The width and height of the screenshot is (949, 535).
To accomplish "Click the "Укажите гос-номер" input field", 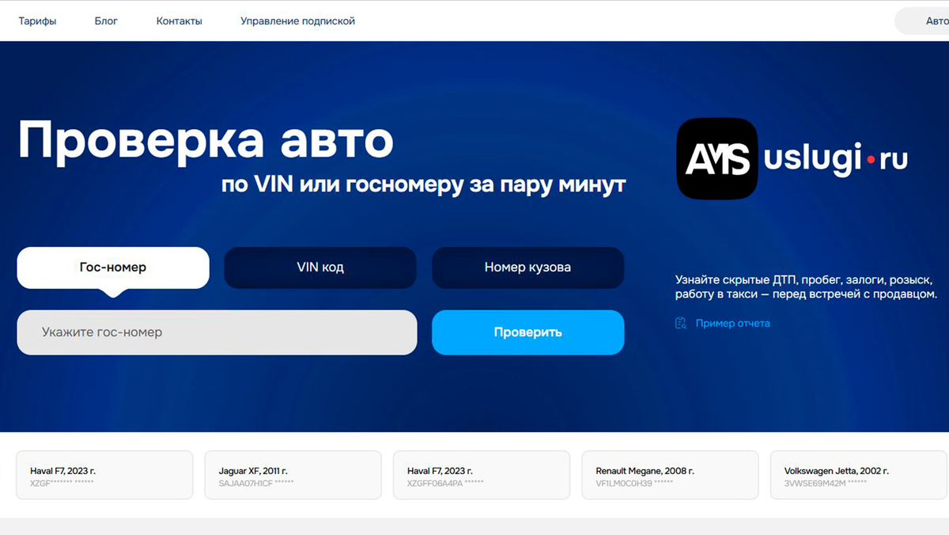I will (217, 332).
